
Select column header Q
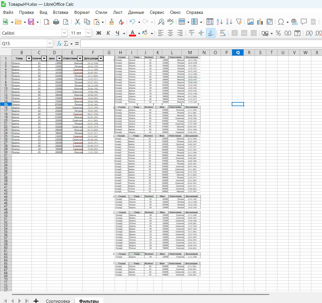pos(238,53)
